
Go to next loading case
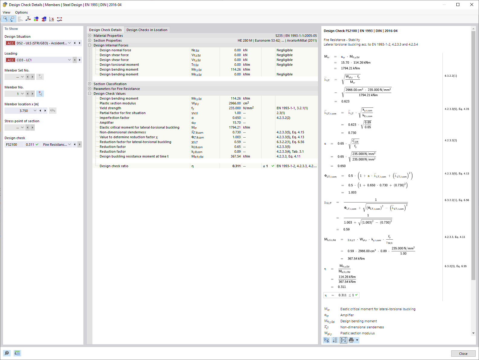(x=80, y=60)
